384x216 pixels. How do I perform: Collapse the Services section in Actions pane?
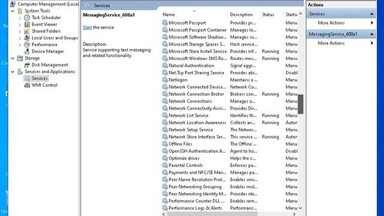372,14
